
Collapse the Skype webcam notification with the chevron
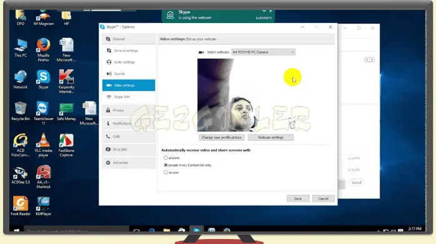point(264,11)
